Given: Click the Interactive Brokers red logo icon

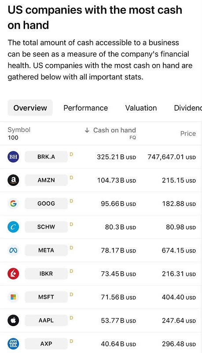Looking at the screenshot, I should tap(13, 274).
